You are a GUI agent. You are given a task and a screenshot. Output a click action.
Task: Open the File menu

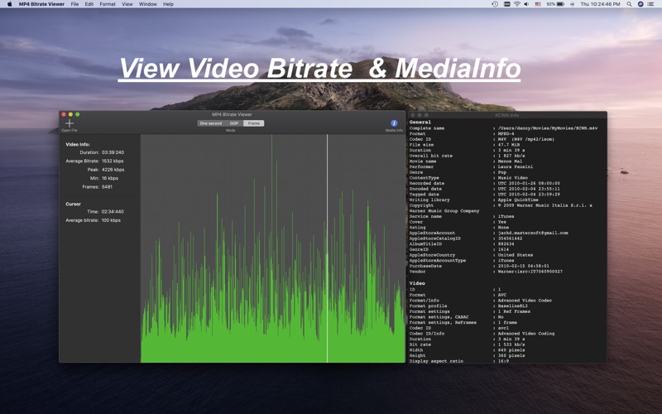(x=74, y=4)
